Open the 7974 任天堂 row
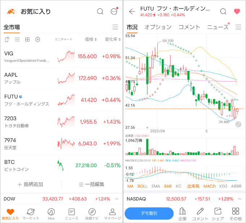The width and height of the screenshot is (246, 223). point(61,144)
